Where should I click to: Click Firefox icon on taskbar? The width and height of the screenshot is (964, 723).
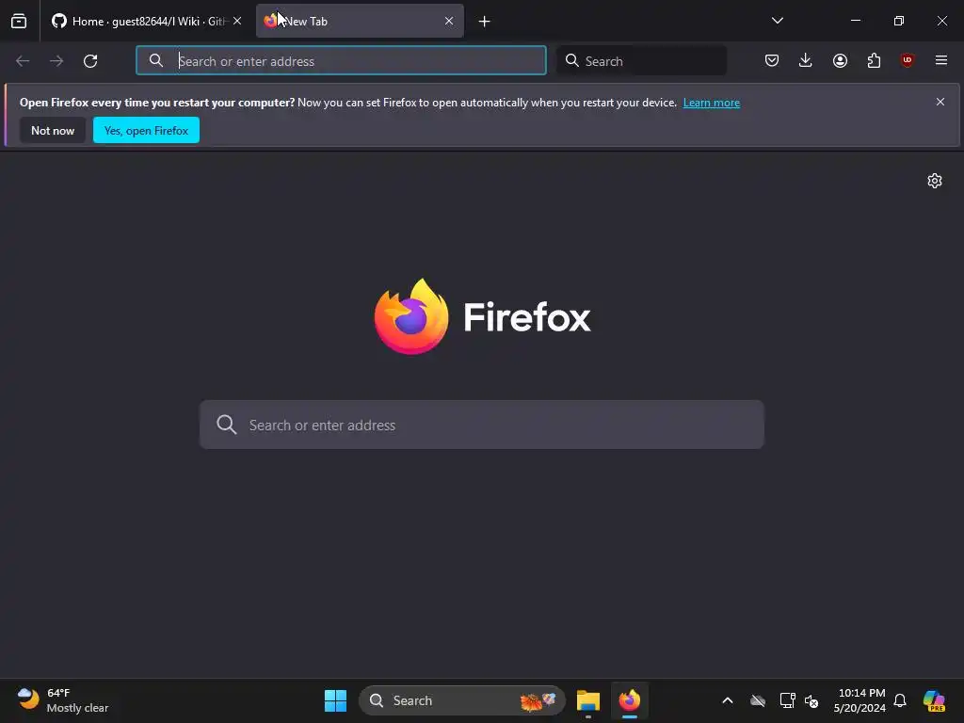629,700
